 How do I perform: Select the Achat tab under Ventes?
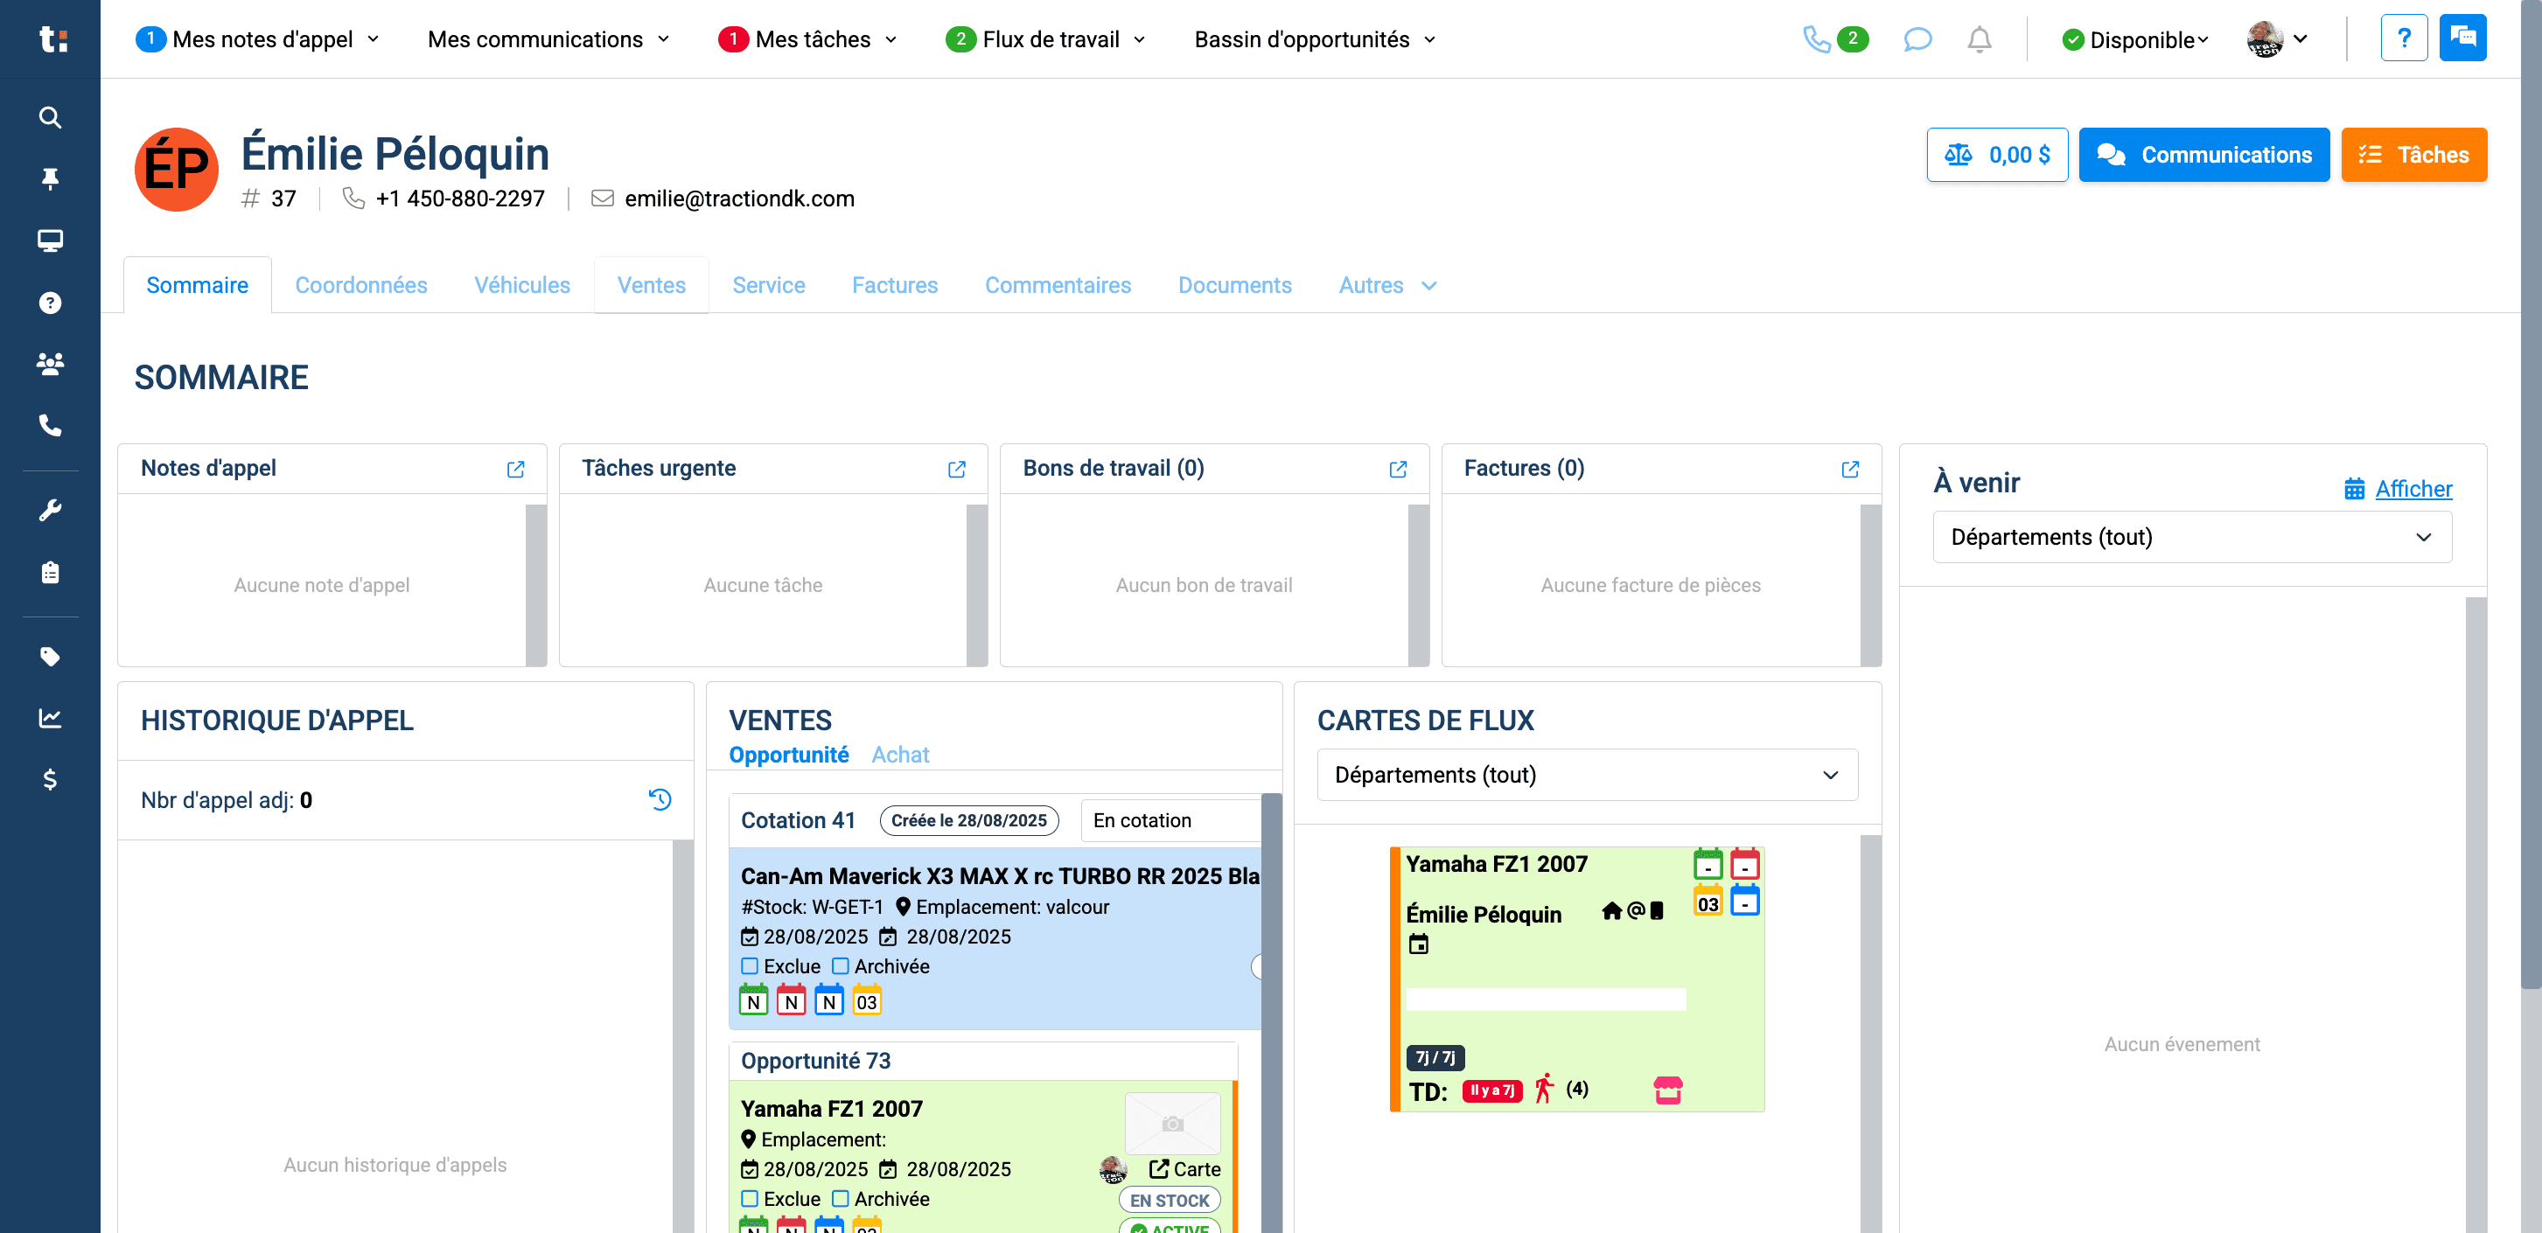pos(900,756)
